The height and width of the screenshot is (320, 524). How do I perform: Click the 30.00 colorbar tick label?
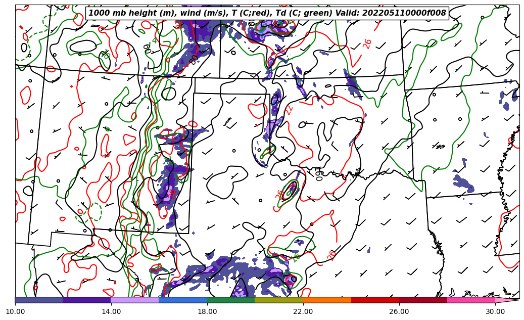(495, 311)
